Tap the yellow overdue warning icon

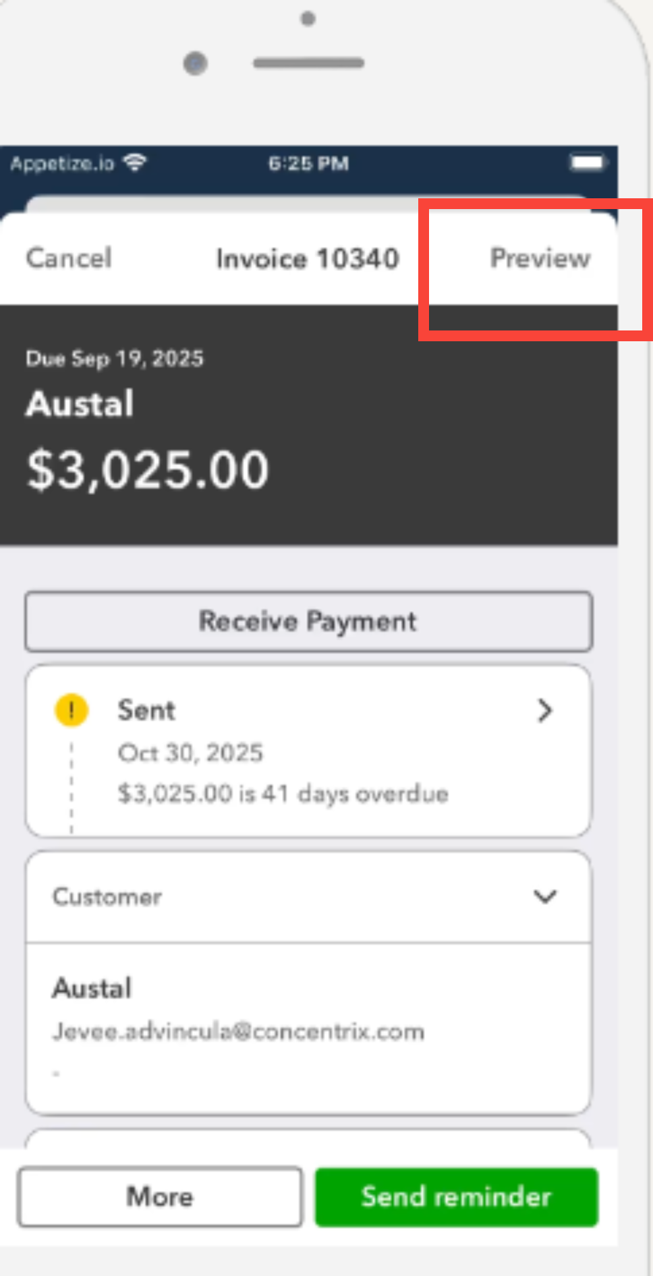point(71,710)
